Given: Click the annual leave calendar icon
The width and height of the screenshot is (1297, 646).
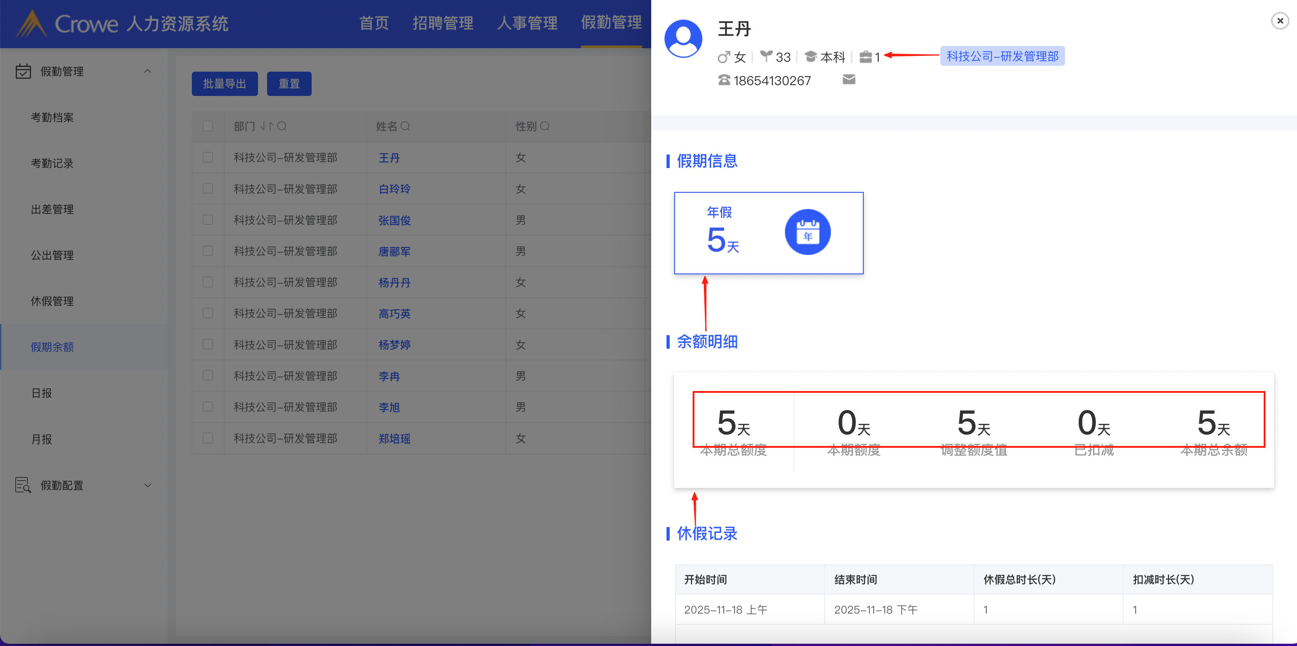Looking at the screenshot, I should point(807,232).
